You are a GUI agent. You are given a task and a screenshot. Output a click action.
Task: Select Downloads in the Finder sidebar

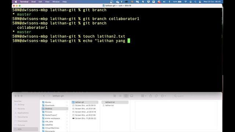tap(22, 121)
